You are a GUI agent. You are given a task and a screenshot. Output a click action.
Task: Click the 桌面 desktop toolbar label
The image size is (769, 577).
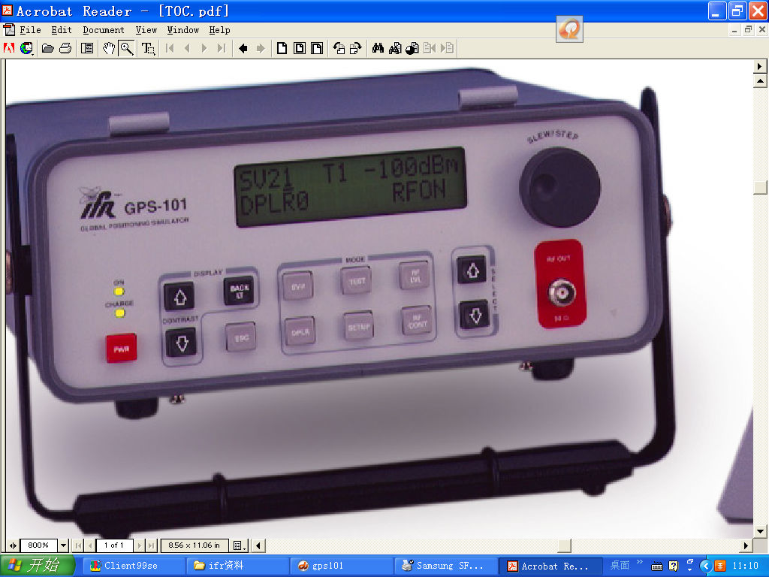click(620, 565)
